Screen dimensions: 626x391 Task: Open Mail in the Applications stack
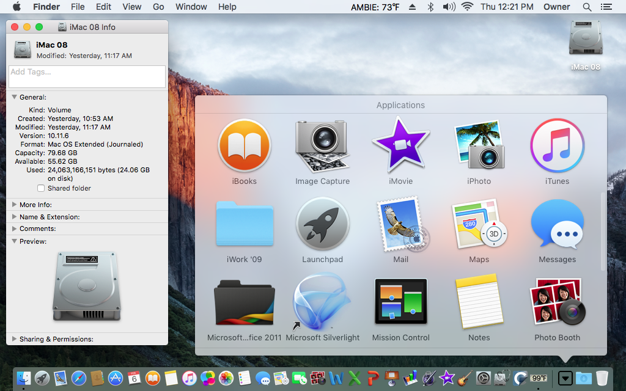pos(402,224)
